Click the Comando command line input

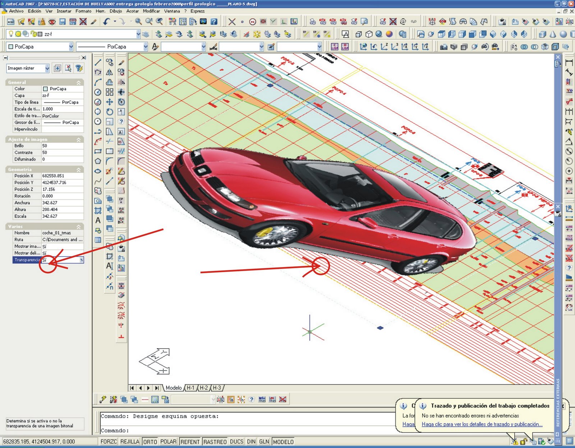coord(248,430)
